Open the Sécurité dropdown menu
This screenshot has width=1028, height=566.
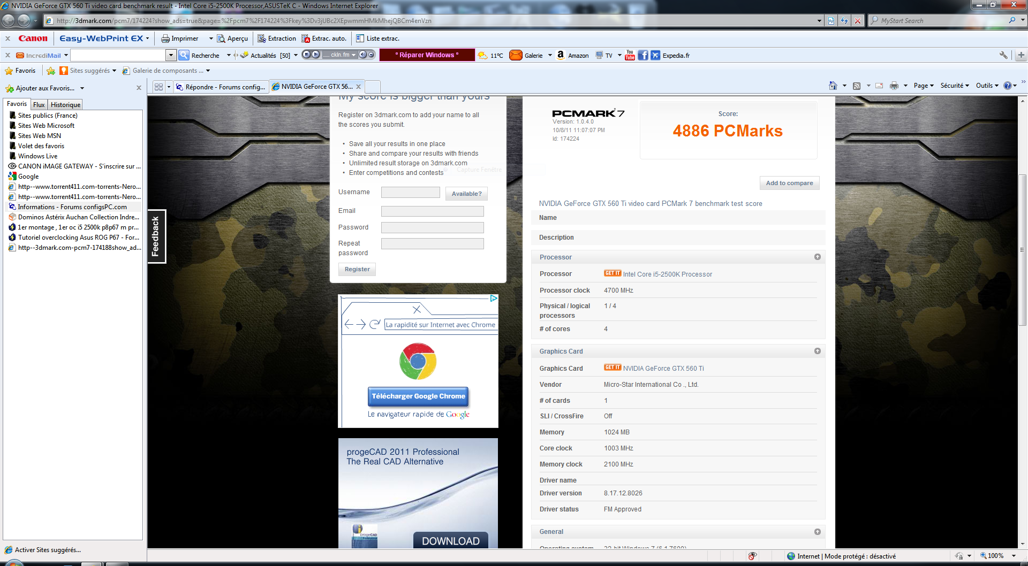[x=954, y=86]
